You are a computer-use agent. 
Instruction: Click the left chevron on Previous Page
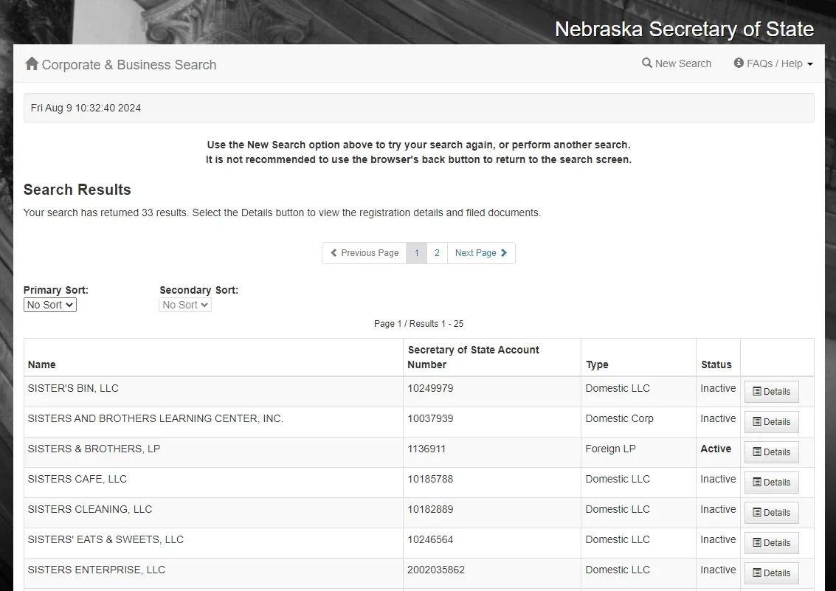click(x=334, y=252)
